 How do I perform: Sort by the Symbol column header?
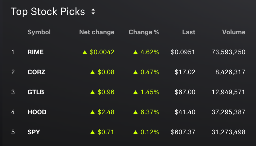click(39, 32)
